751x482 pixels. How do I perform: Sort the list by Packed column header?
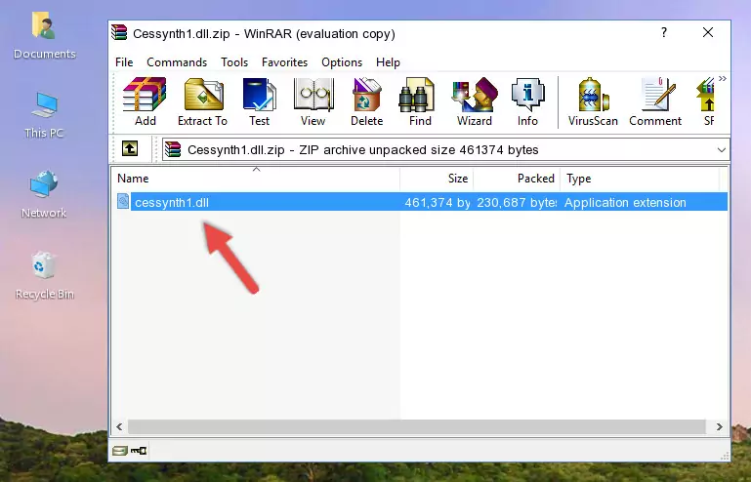(x=517, y=179)
